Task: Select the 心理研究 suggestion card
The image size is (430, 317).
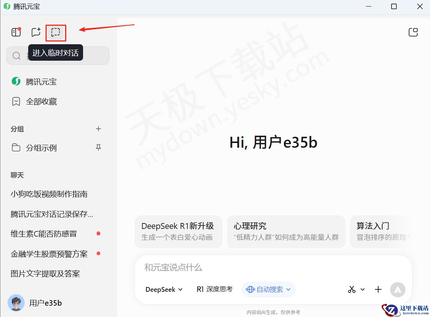Action: [x=286, y=231]
